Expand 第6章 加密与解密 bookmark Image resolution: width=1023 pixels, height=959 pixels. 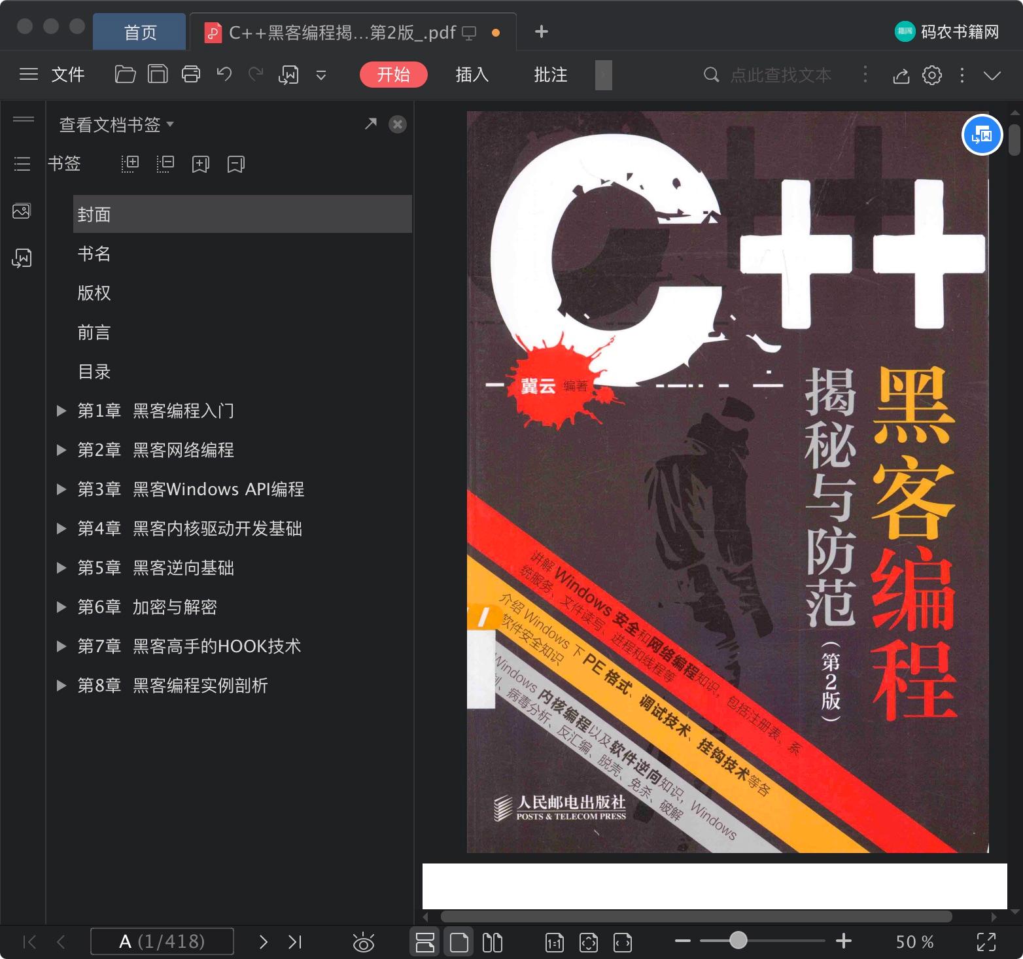coord(61,607)
